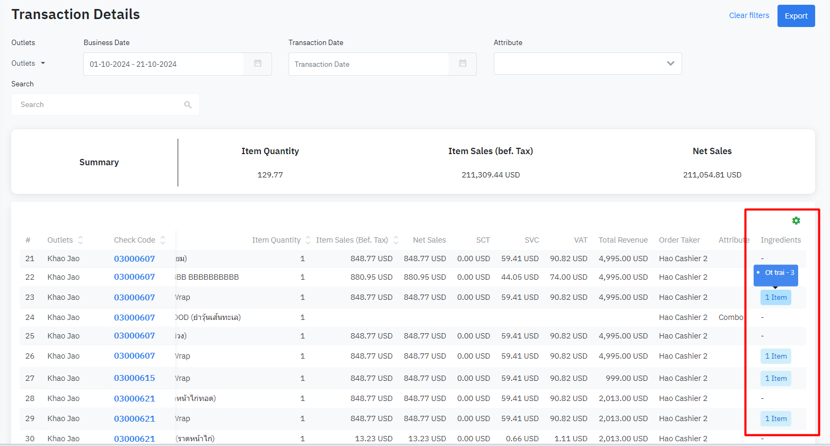Open the Transaction Date calendar icon
830x446 pixels.
pyautogui.click(x=462, y=64)
